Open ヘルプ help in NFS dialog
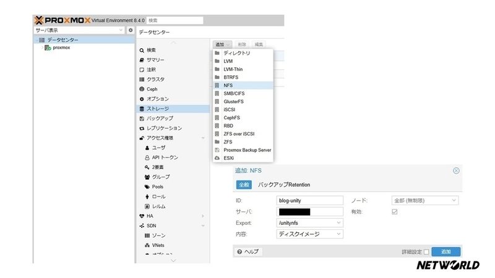Image resolution: width=495 pixels, height=278 pixels. [248, 251]
